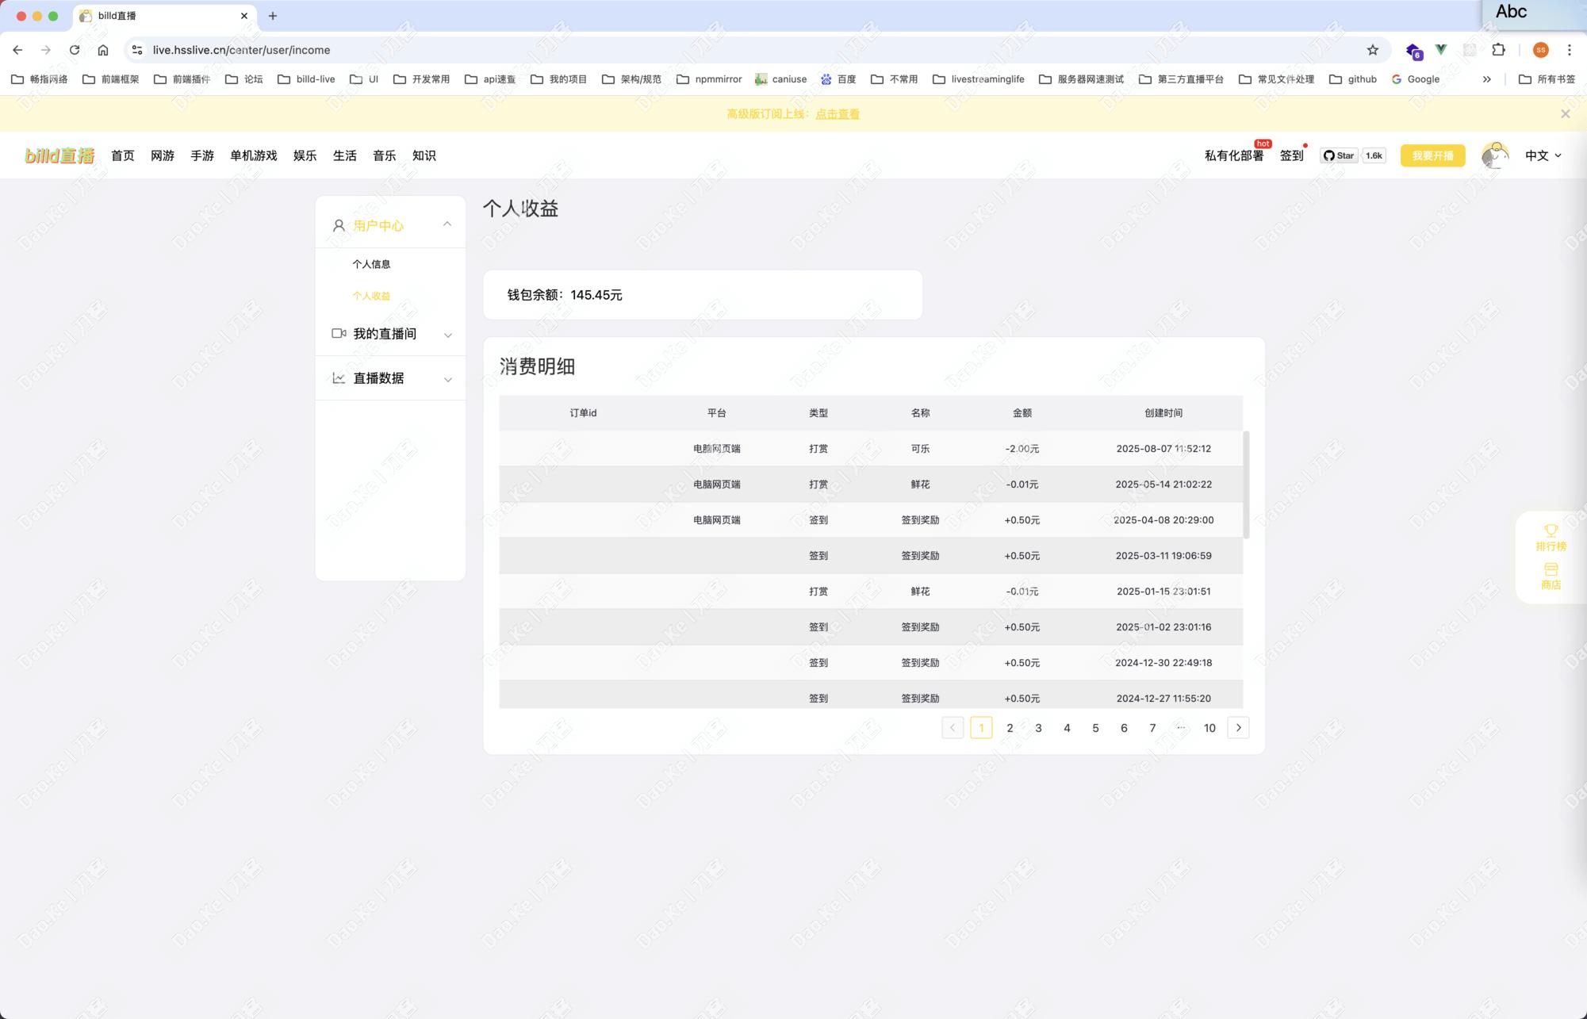Open the shop icon on right sidebar

pos(1551,570)
